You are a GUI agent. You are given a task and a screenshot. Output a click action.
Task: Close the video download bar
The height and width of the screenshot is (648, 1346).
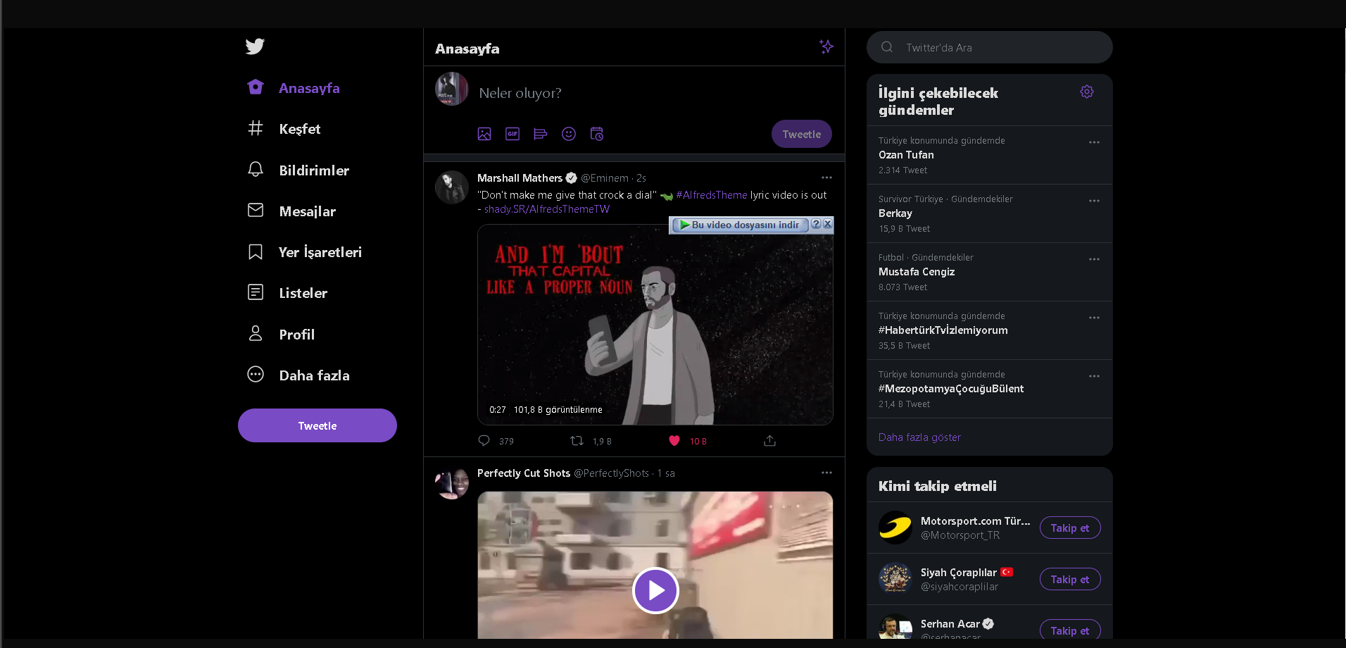tap(828, 224)
